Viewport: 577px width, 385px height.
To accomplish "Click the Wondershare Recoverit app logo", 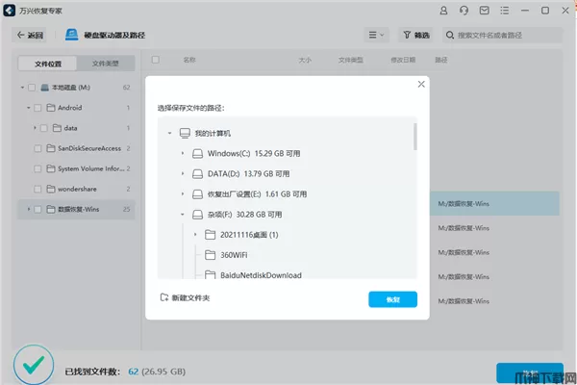I will (x=10, y=11).
